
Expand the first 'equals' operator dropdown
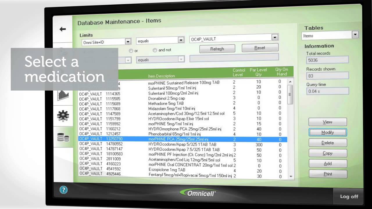(181, 40)
